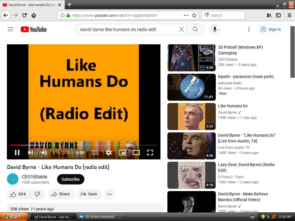The image size is (295, 221).
Task: Open the Windows Start menu
Action: click(14, 217)
